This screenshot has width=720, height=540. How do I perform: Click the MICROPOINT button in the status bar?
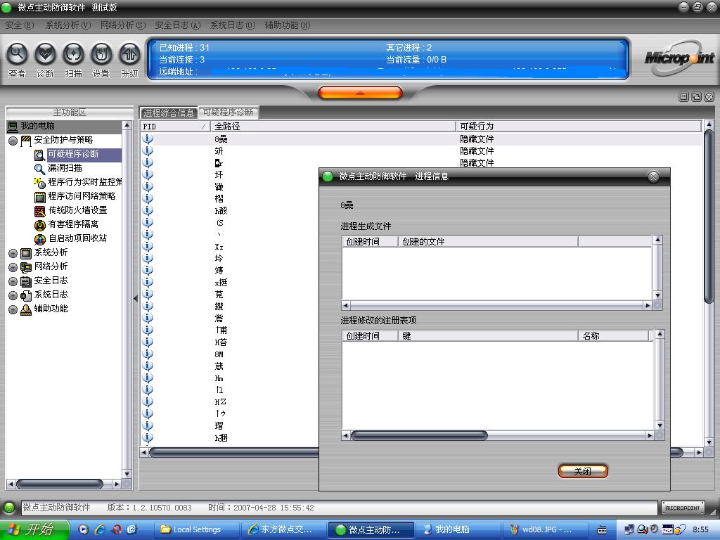tap(683, 508)
